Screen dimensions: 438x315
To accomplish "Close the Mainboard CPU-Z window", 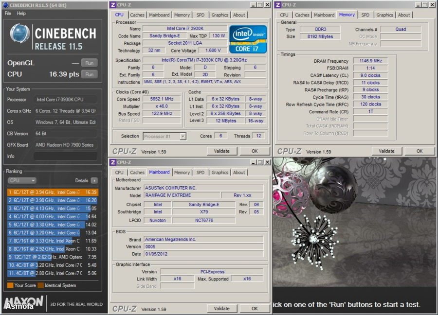I will pos(267,162).
